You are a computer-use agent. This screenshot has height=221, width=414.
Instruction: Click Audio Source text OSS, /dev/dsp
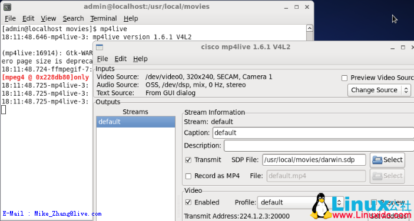(x=196, y=85)
